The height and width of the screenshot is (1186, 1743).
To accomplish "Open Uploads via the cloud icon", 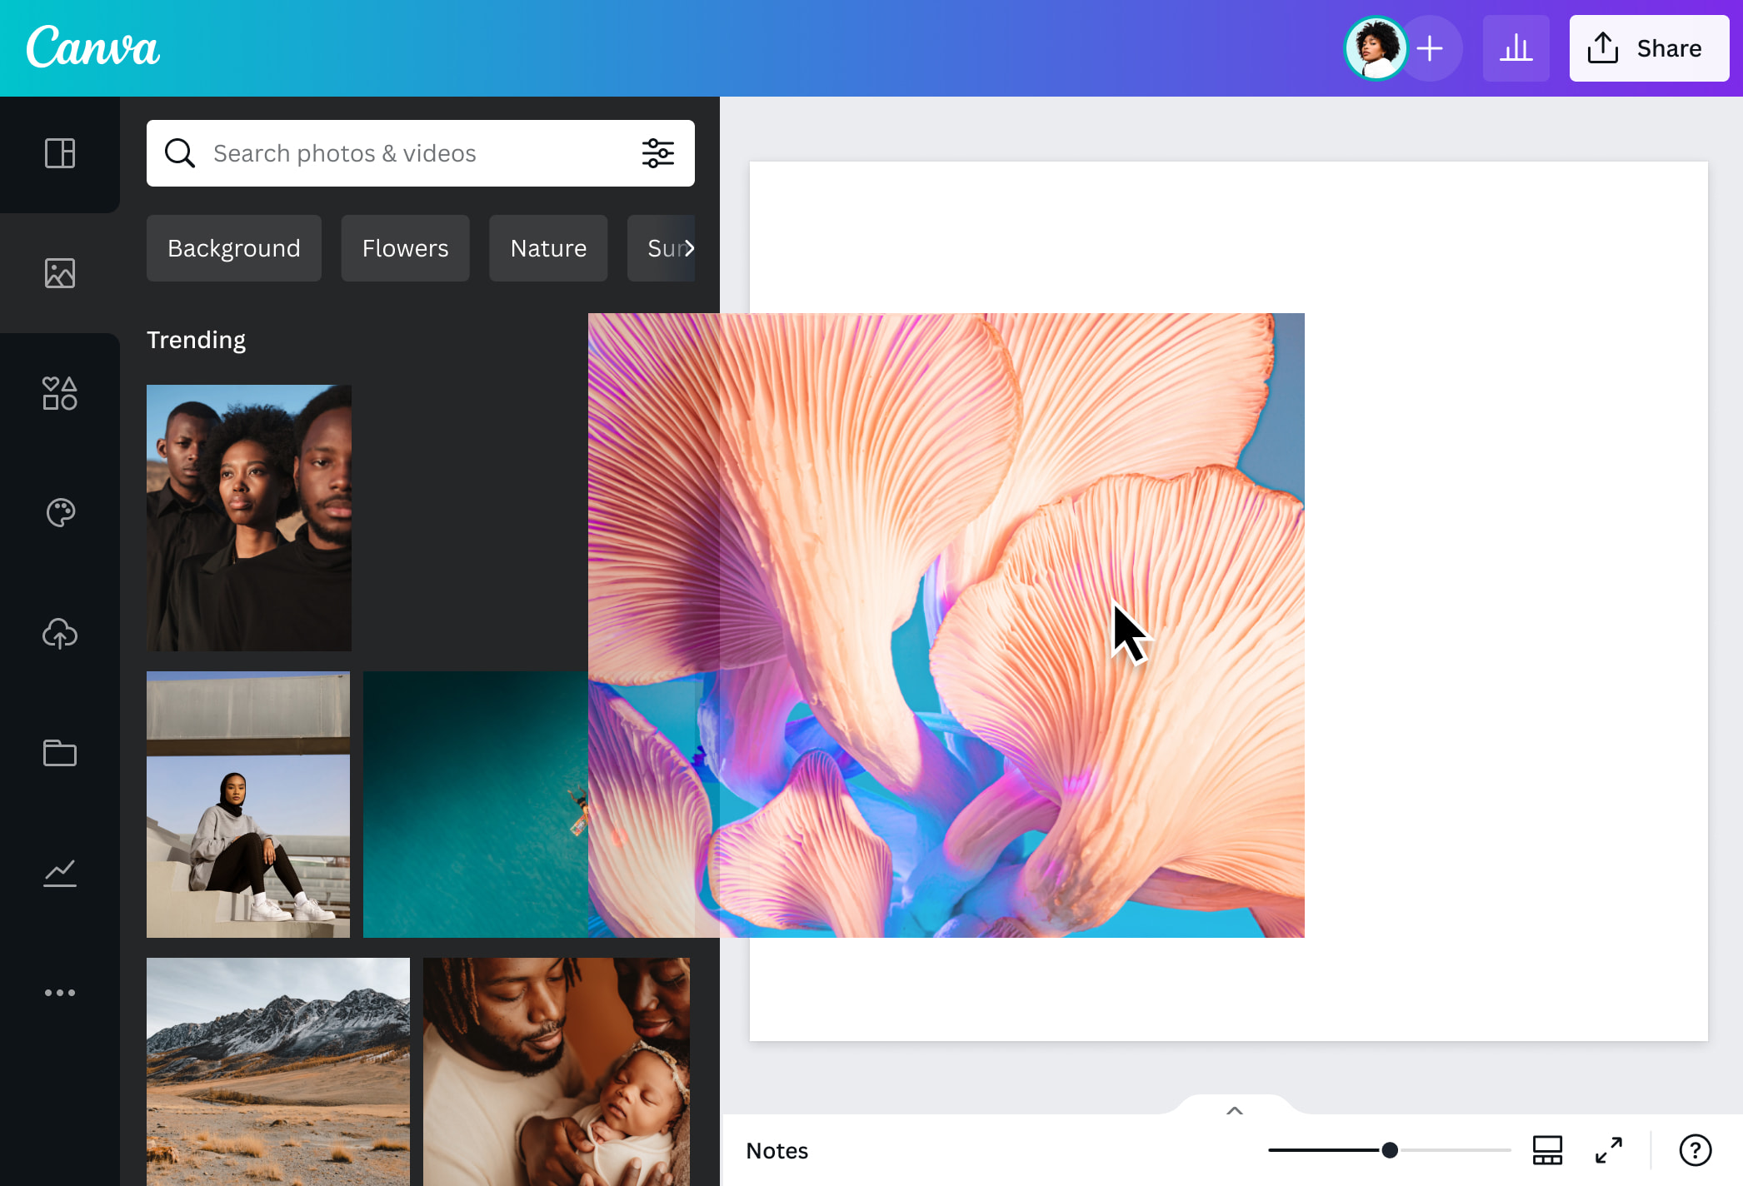I will (x=59, y=635).
